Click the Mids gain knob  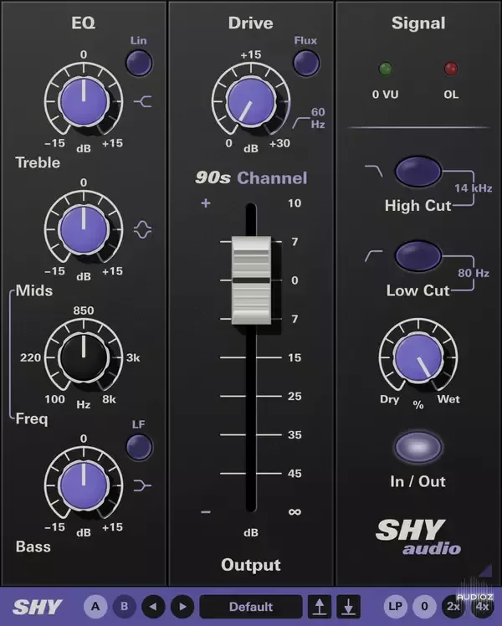click(x=84, y=229)
